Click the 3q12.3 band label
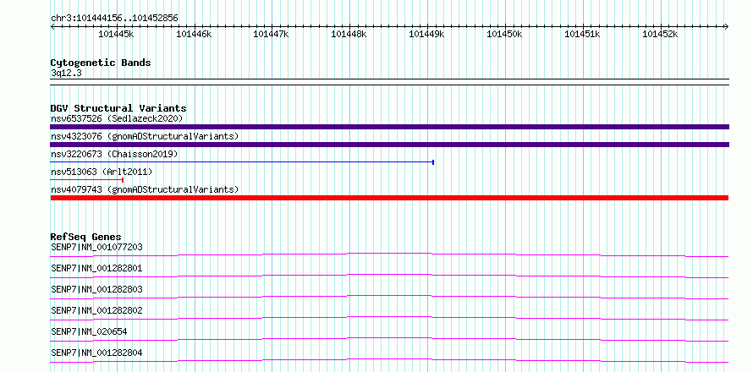The width and height of the screenshot is (753, 372). coord(66,73)
